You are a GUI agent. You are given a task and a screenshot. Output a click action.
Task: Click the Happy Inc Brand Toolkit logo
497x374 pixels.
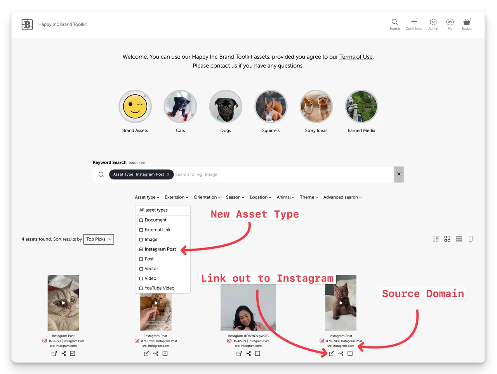(27, 24)
